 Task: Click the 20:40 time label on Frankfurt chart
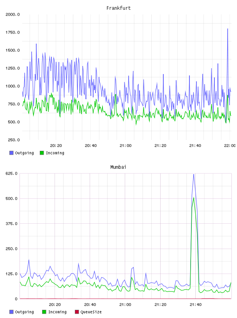click(x=91, y=146)
